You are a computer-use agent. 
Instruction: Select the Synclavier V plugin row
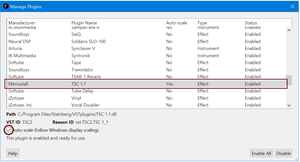[146, 49]
